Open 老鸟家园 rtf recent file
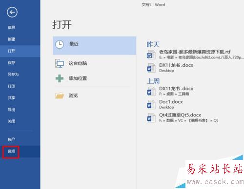The image size is (244, 189). [195, 52]
